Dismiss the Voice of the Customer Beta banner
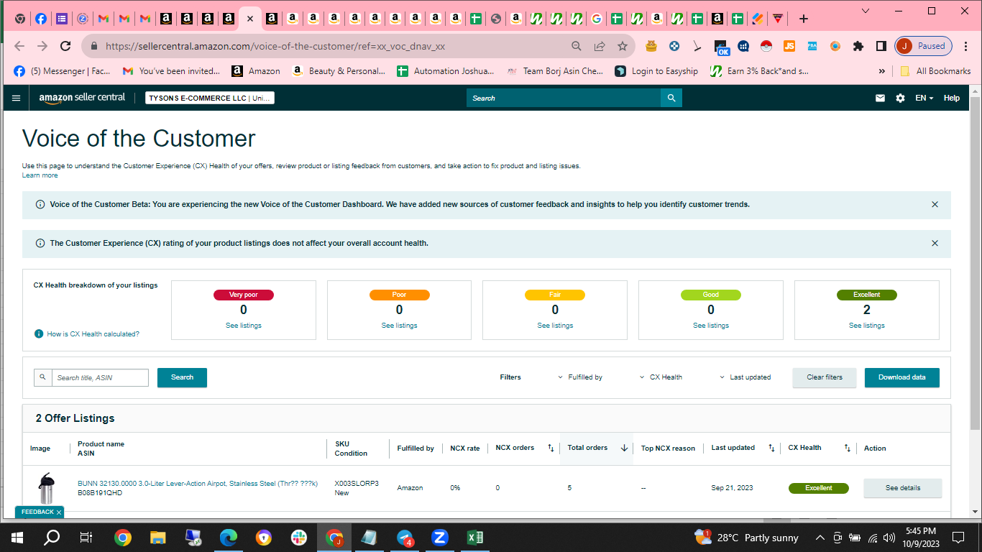The height and width of the screenshot is (552, 982). point(935,204)
